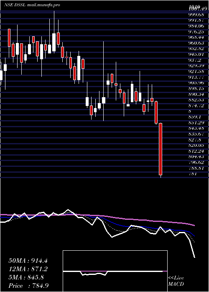Select the 952.82 price axis label
Viewport: 209px width, 292px height.
pos(196,49)
